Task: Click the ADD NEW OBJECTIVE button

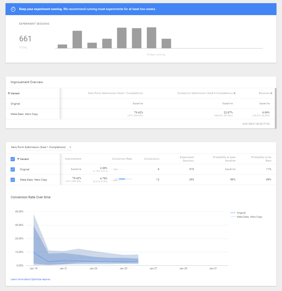Action: pyautogui.click(x=256, y=124)
